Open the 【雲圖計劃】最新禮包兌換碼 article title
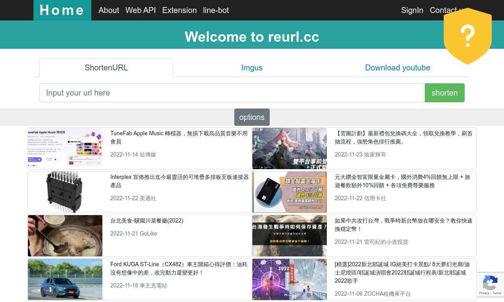 (x=404, y=137)
